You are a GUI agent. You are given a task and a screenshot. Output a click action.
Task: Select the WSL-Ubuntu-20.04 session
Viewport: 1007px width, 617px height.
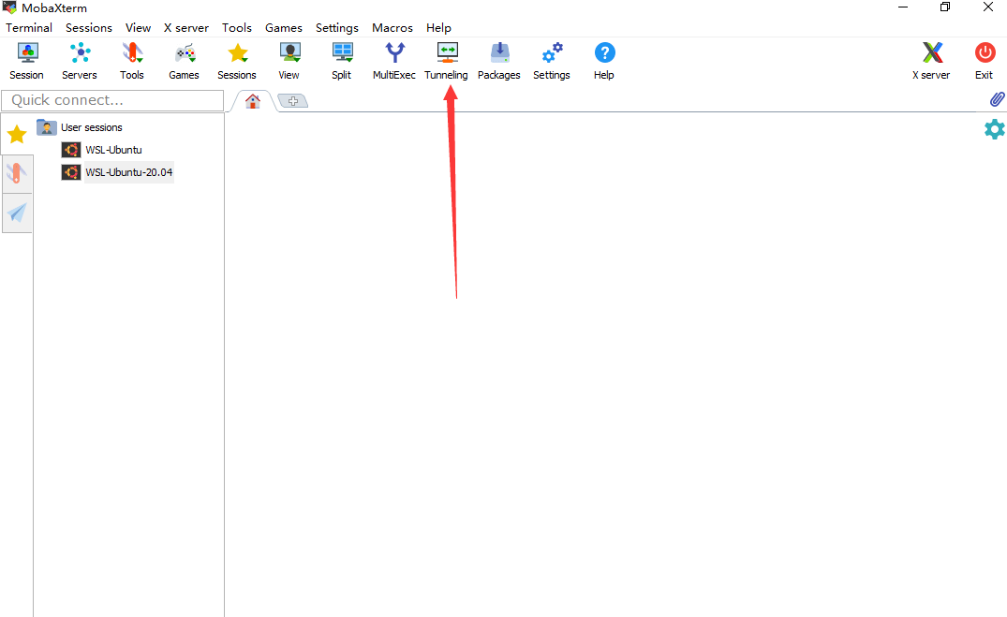[x=129, y=172]
